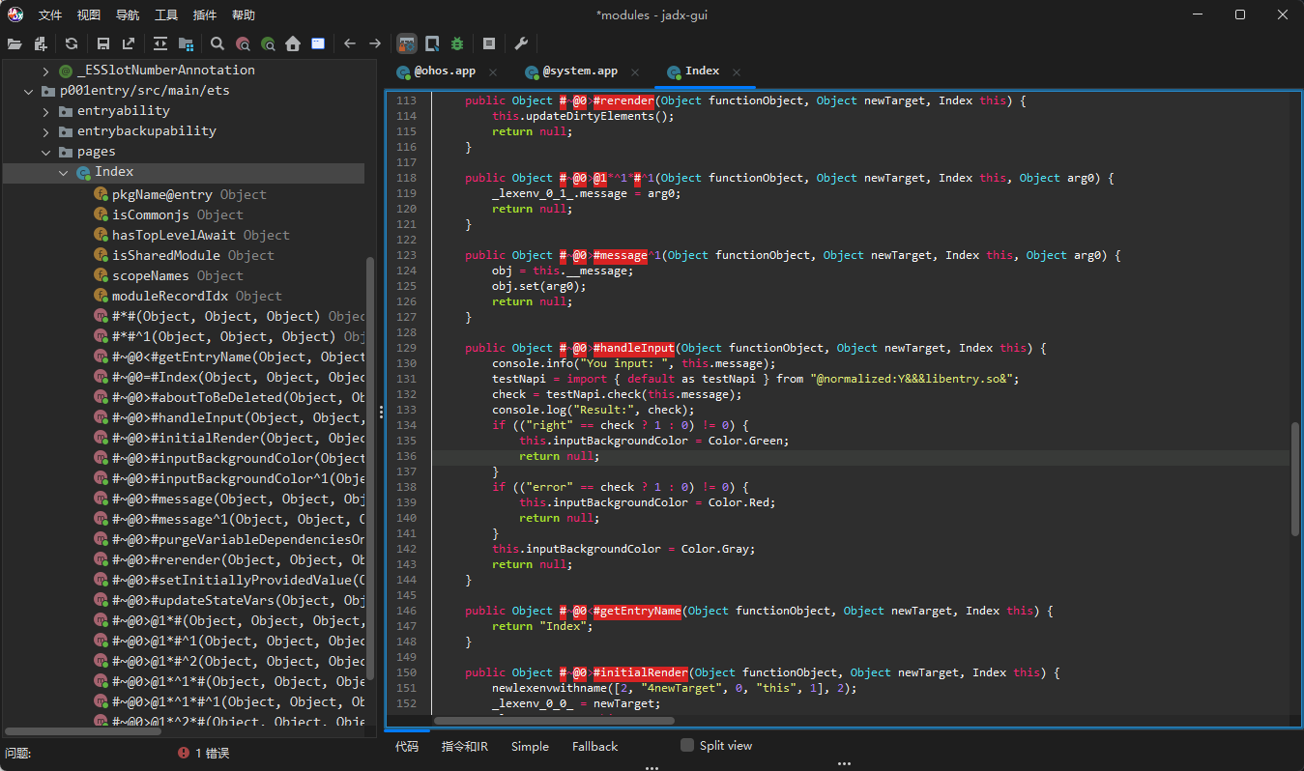The height and width of the screenshot is (771, 1304).
Task: Click the home start page icon
Action: coord(293,43)
